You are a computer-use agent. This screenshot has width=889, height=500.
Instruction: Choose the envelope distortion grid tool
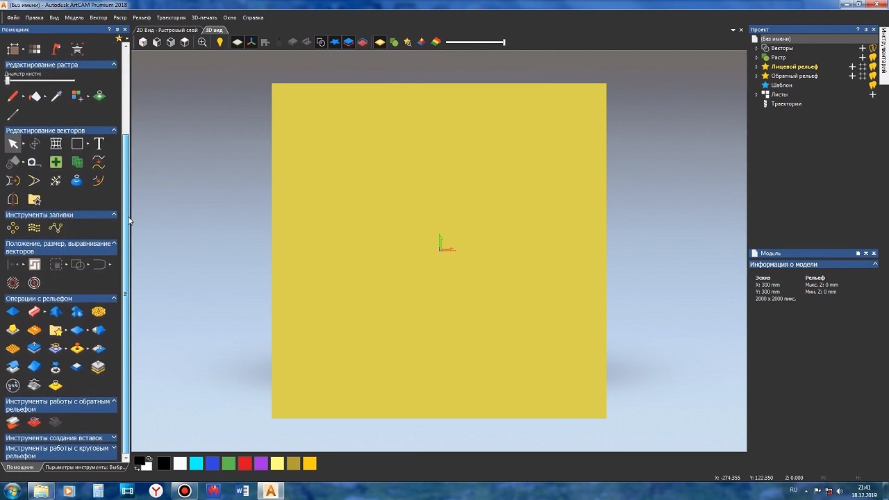tap(56, 144)
